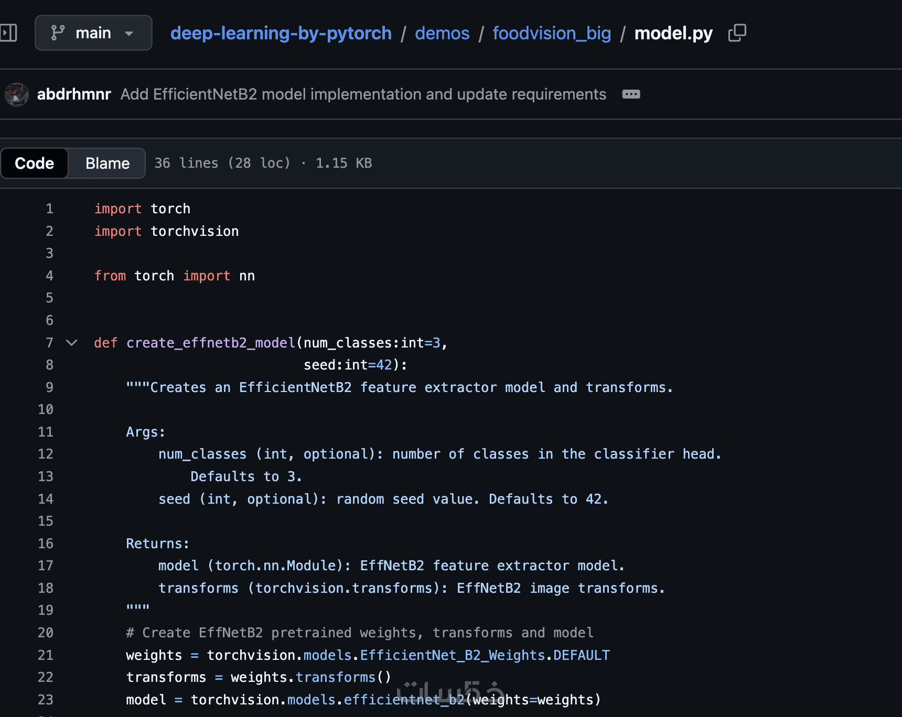
Task: Copy file path using the copy icon
Action: point(737,33)
